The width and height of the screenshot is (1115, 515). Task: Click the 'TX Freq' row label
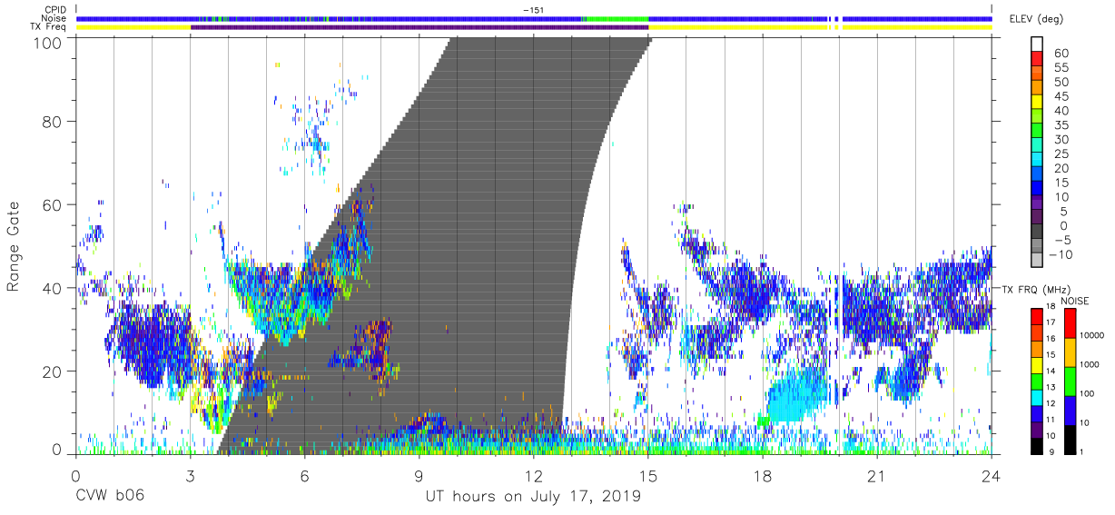tap(49, 27)
